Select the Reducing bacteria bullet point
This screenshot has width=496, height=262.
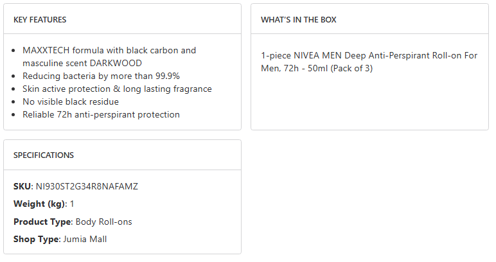pos(101,76)
